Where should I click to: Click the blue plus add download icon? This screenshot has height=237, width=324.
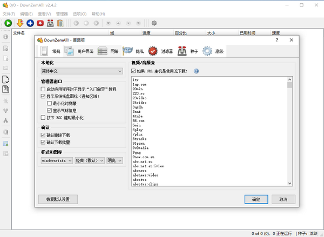pyautogui.click(x=30, y=23)
